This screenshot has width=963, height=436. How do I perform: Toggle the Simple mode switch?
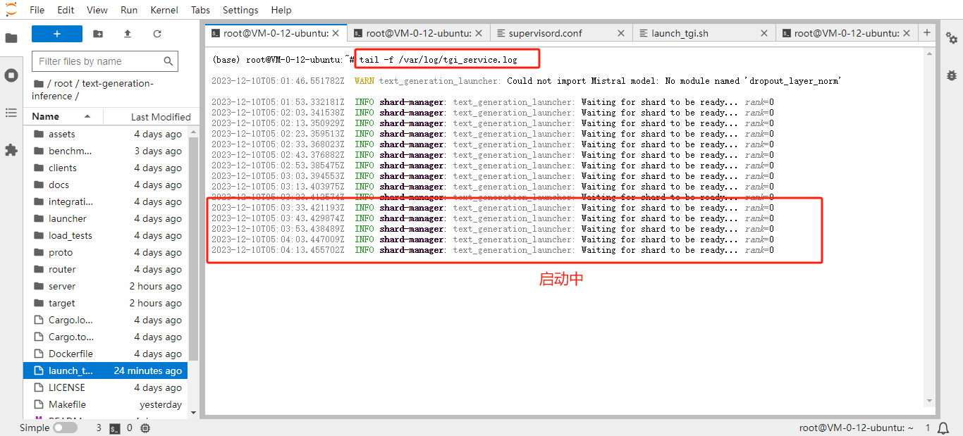click(x=65, y=428)
